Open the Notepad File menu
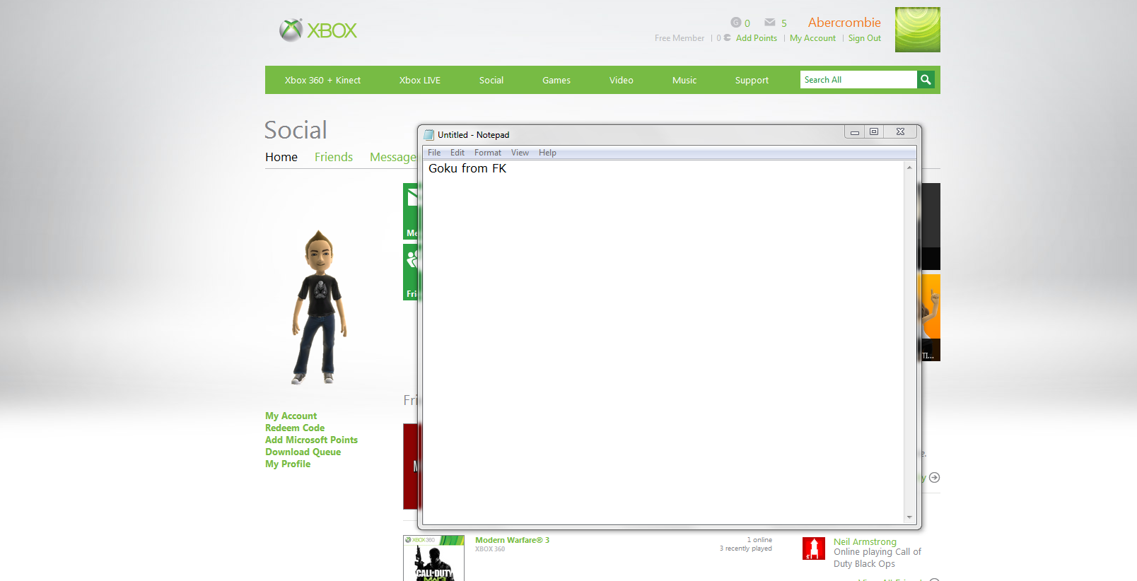Image resolution: width=1137 pixels, height=581 pixels. (434, 153)
